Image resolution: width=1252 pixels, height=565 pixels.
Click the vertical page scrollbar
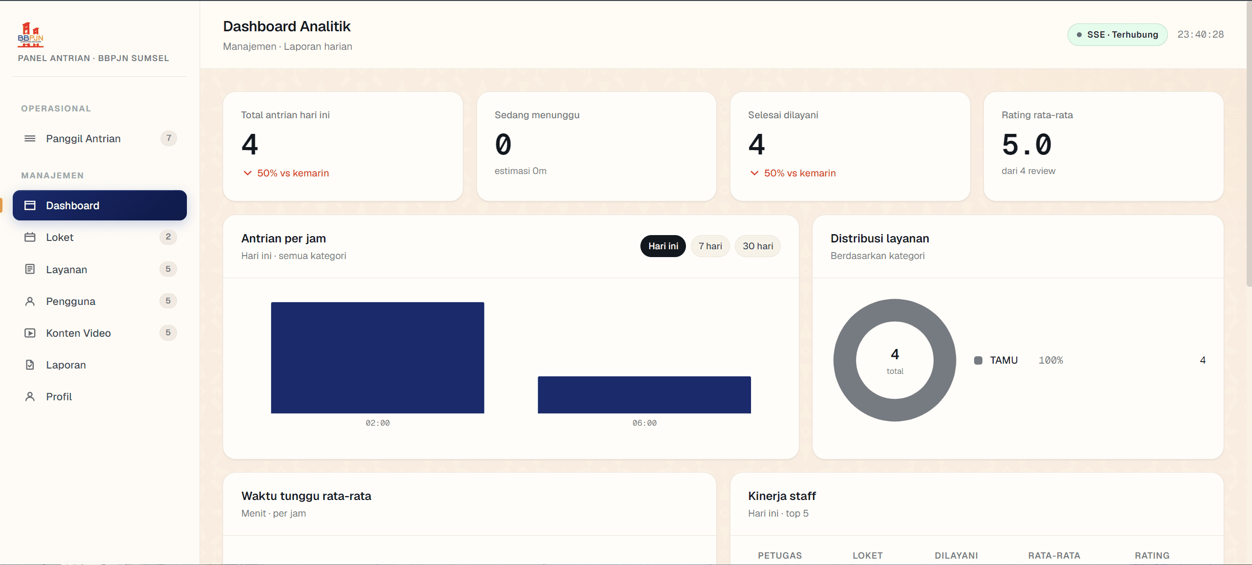[x=1249, y=144]
